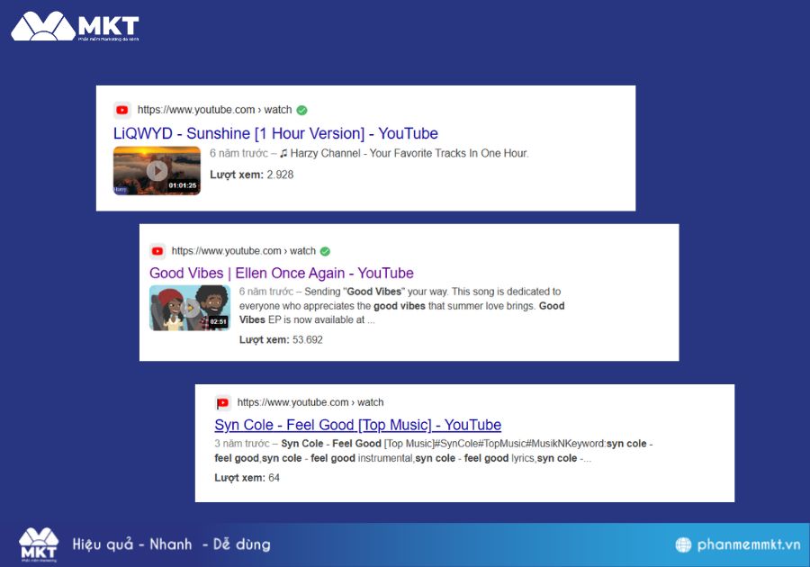Click the YouTube favicon of the Good Vibes result
The height and width of the screenshot is (567, 810).
coord(157,251)
